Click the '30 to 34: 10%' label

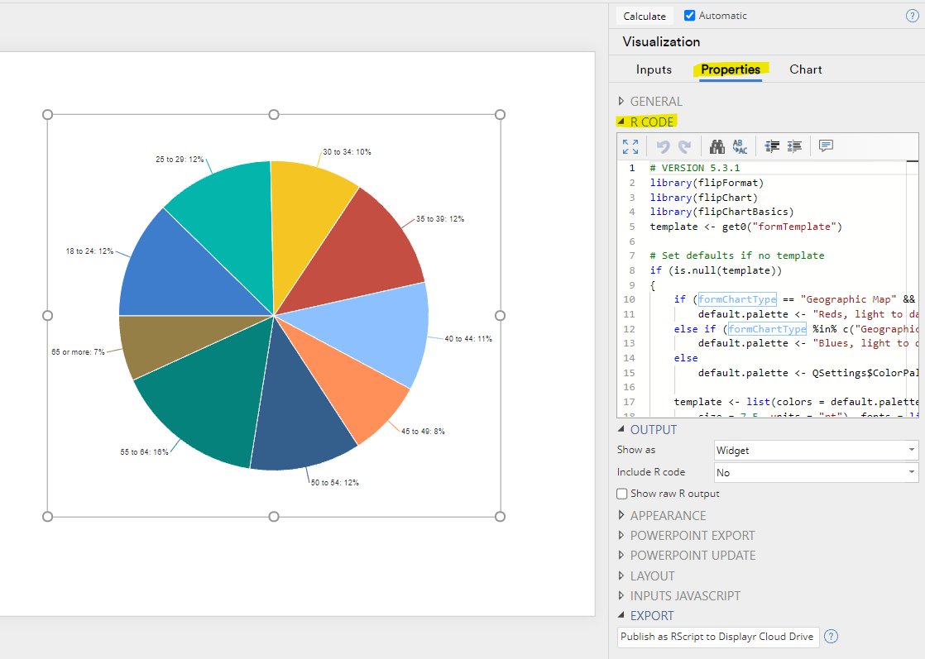pos(347,152)
